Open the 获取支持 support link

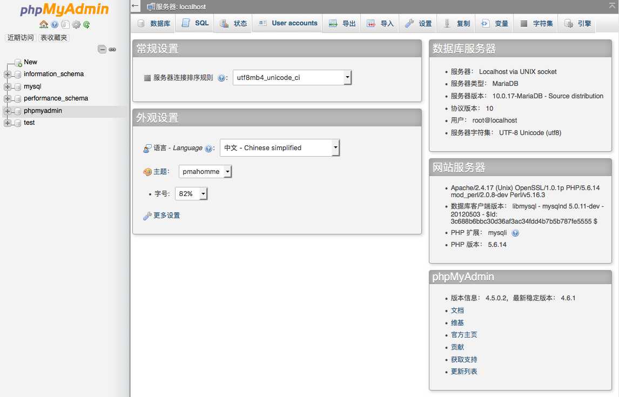[x=464, y=360]
